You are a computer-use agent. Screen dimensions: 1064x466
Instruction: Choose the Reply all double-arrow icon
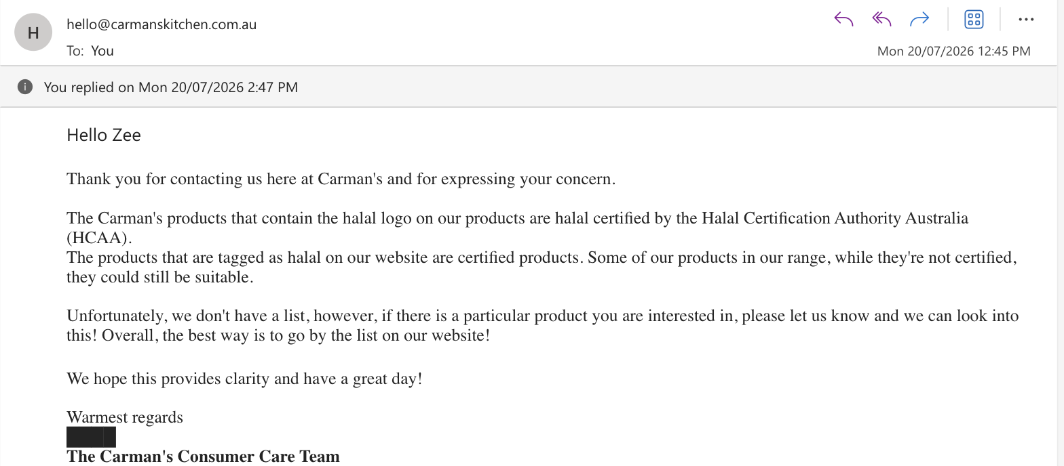881,20
